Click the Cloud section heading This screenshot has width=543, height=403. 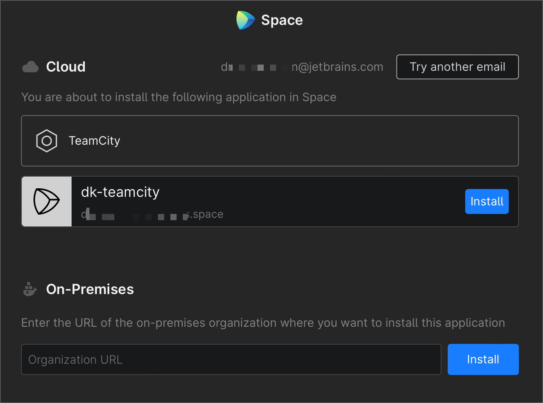pyautogui.click(x=66, y=67)
